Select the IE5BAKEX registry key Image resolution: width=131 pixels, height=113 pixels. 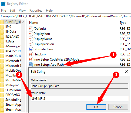pyautogui.click(x=12, y=36)
